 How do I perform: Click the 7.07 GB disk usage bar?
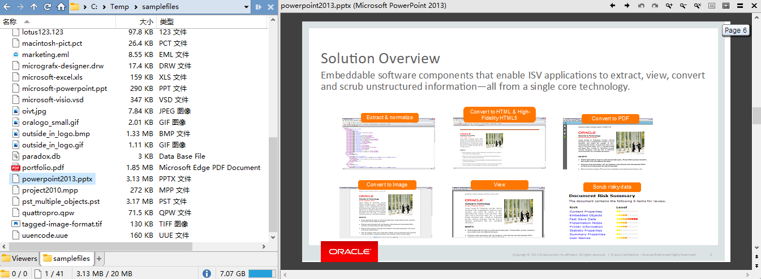(x=261, y=273)
